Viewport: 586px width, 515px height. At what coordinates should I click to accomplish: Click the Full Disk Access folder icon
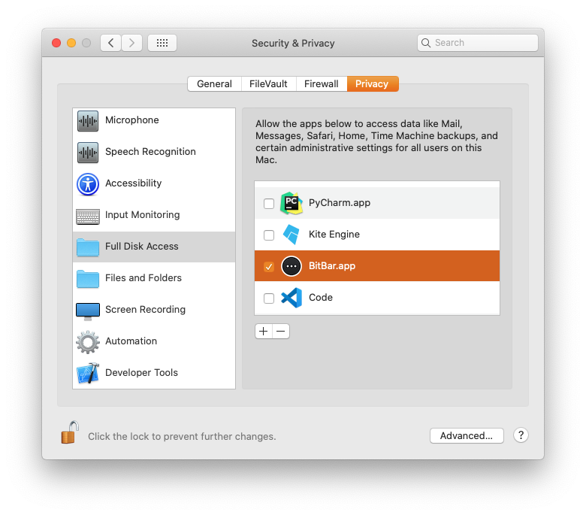(x=88, y=247)
